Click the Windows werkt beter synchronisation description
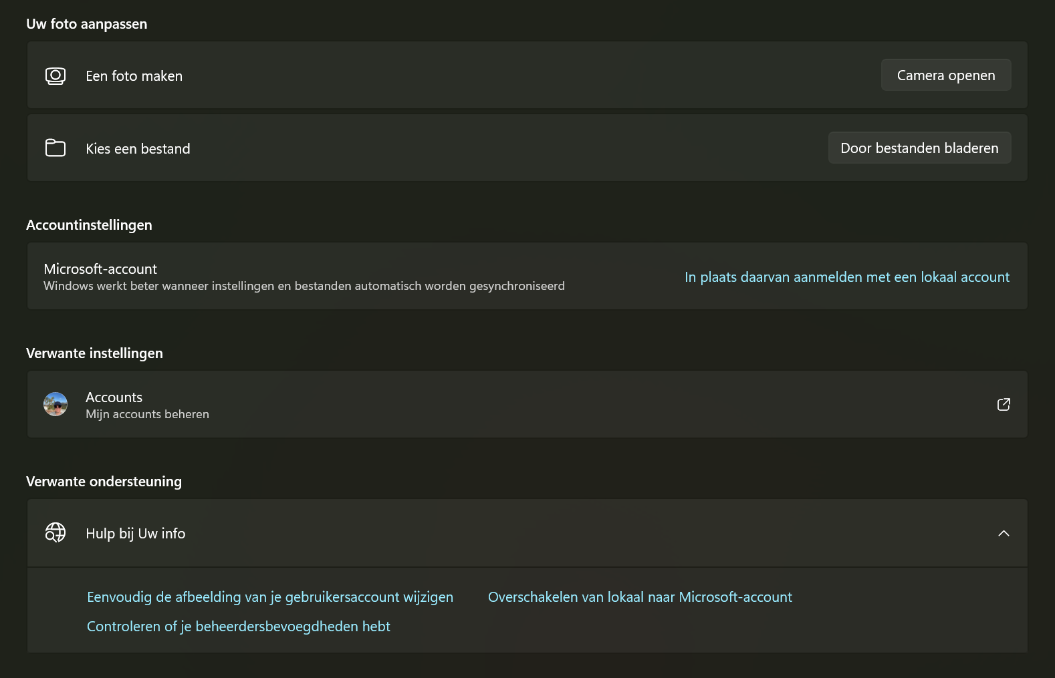Image resolution: width=1055 pixels, height=678 pixels. point(304,286)
